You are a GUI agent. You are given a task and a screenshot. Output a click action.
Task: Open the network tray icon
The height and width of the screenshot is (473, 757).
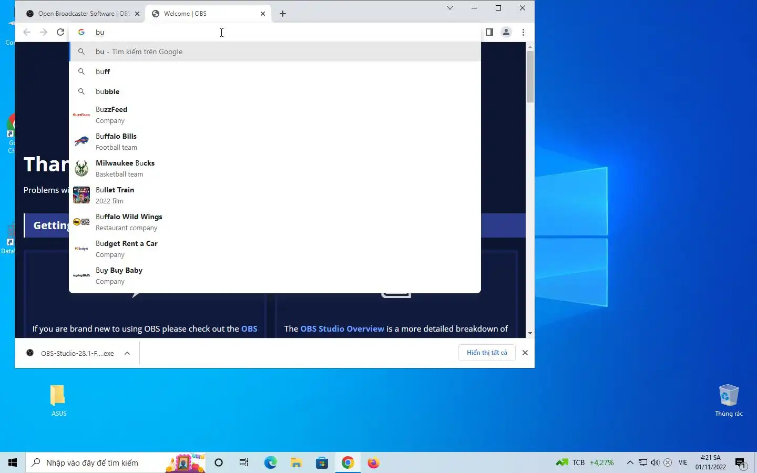tap(643, 462)
